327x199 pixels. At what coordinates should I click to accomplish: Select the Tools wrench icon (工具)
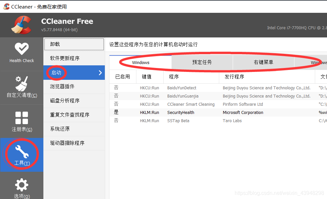pyautogui.click(x=22, y=152)
